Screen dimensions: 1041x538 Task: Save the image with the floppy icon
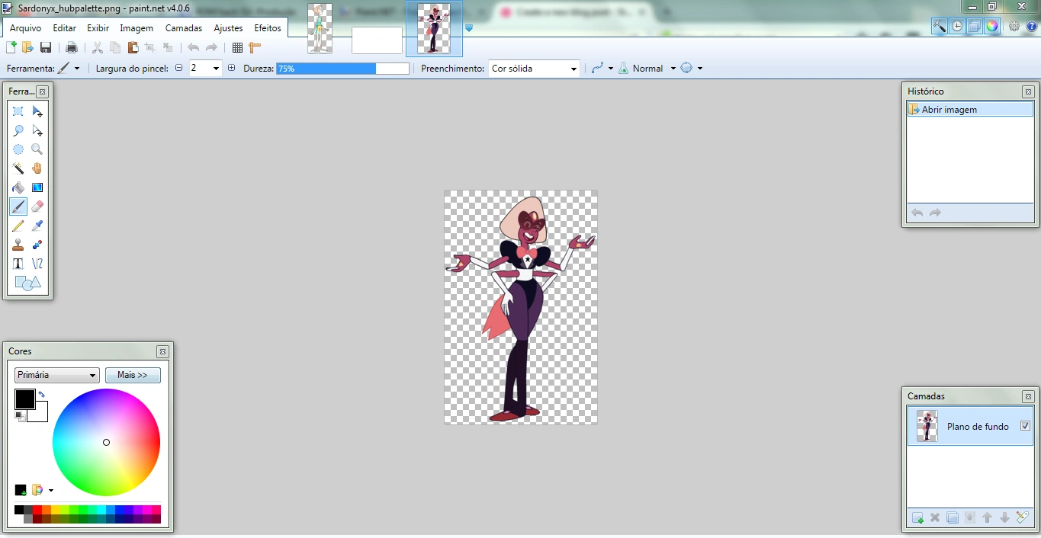pyautogui.click(x=45, y=47)
